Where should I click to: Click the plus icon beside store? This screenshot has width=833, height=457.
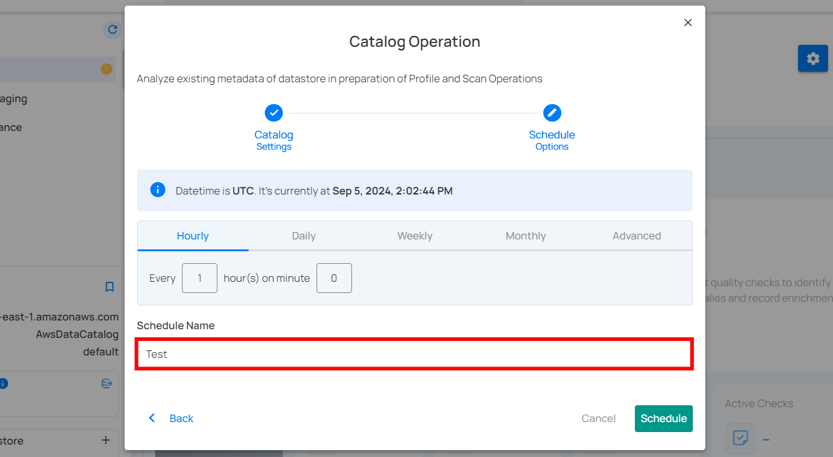(106, 440)
